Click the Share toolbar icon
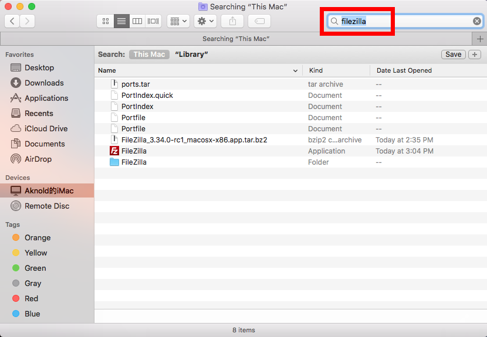Viewport: 487px width, 337px height. pyautogui.click(x=232, y=21)
